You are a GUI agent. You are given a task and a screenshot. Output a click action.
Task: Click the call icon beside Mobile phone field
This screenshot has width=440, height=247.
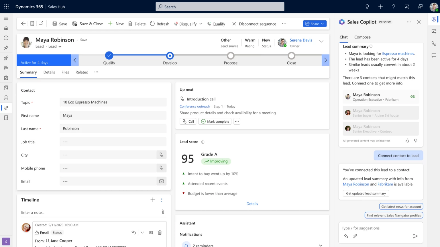[161, 168]
